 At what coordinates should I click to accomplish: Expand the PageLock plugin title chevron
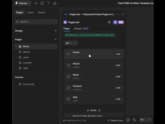tap(118, 14)
